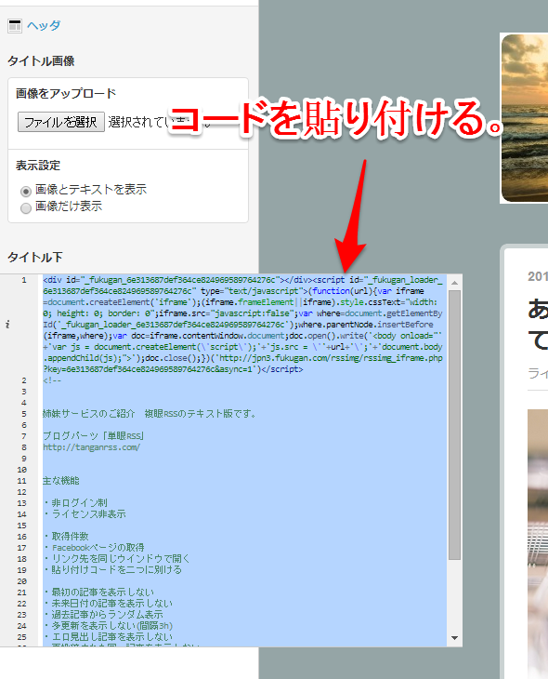This screenshot has width=548, height=679.
Task: Click the ・過去記事からランダム表示 line
Action: (x=103, y=615)
